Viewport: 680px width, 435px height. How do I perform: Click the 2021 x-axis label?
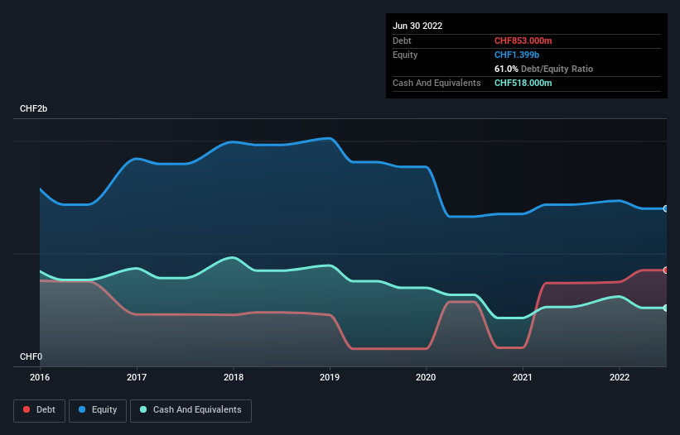coord(523,377)
